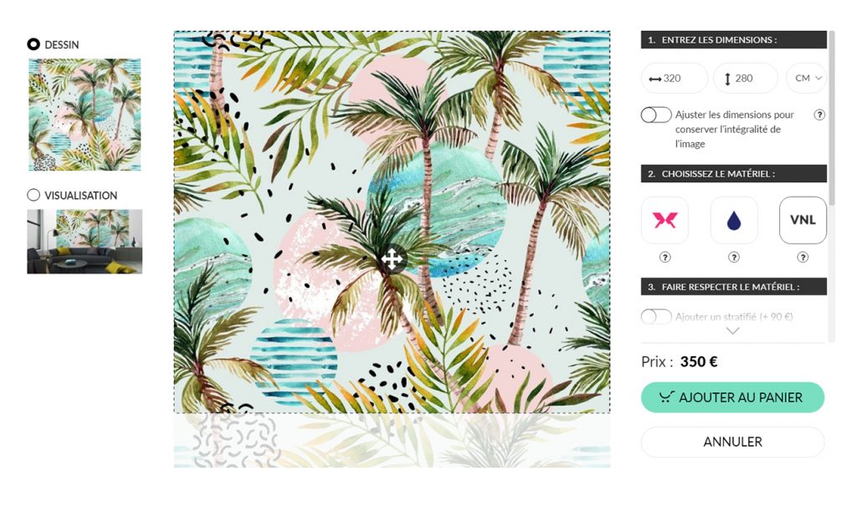The image size is (857, 511).
Task: Click the Ajouter au panier button
Action: tap(732, 397)
